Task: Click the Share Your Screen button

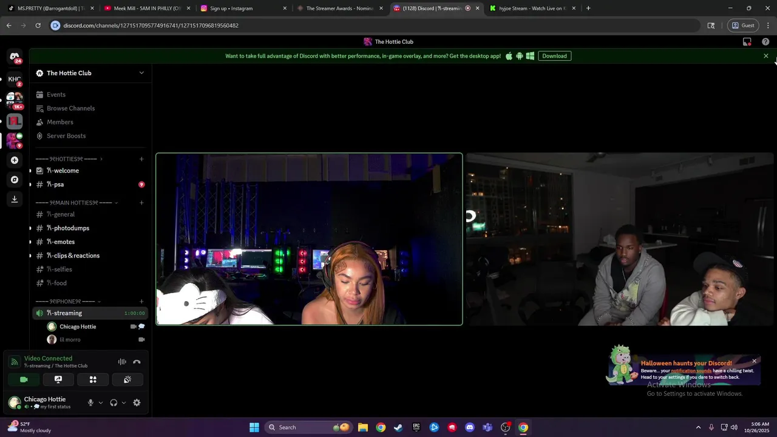Action: click(58, 379)
